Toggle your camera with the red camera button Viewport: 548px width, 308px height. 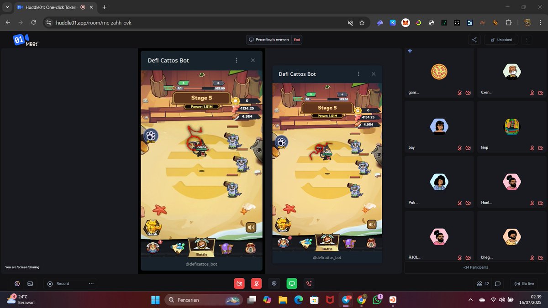pyautogui.click(x=239, y=283)
